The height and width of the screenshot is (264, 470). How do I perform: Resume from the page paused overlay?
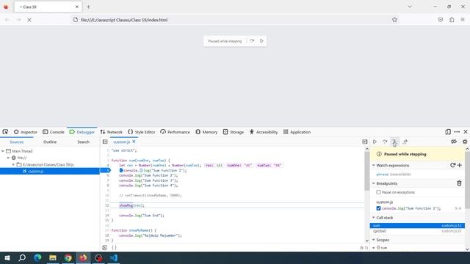point(261,41)
